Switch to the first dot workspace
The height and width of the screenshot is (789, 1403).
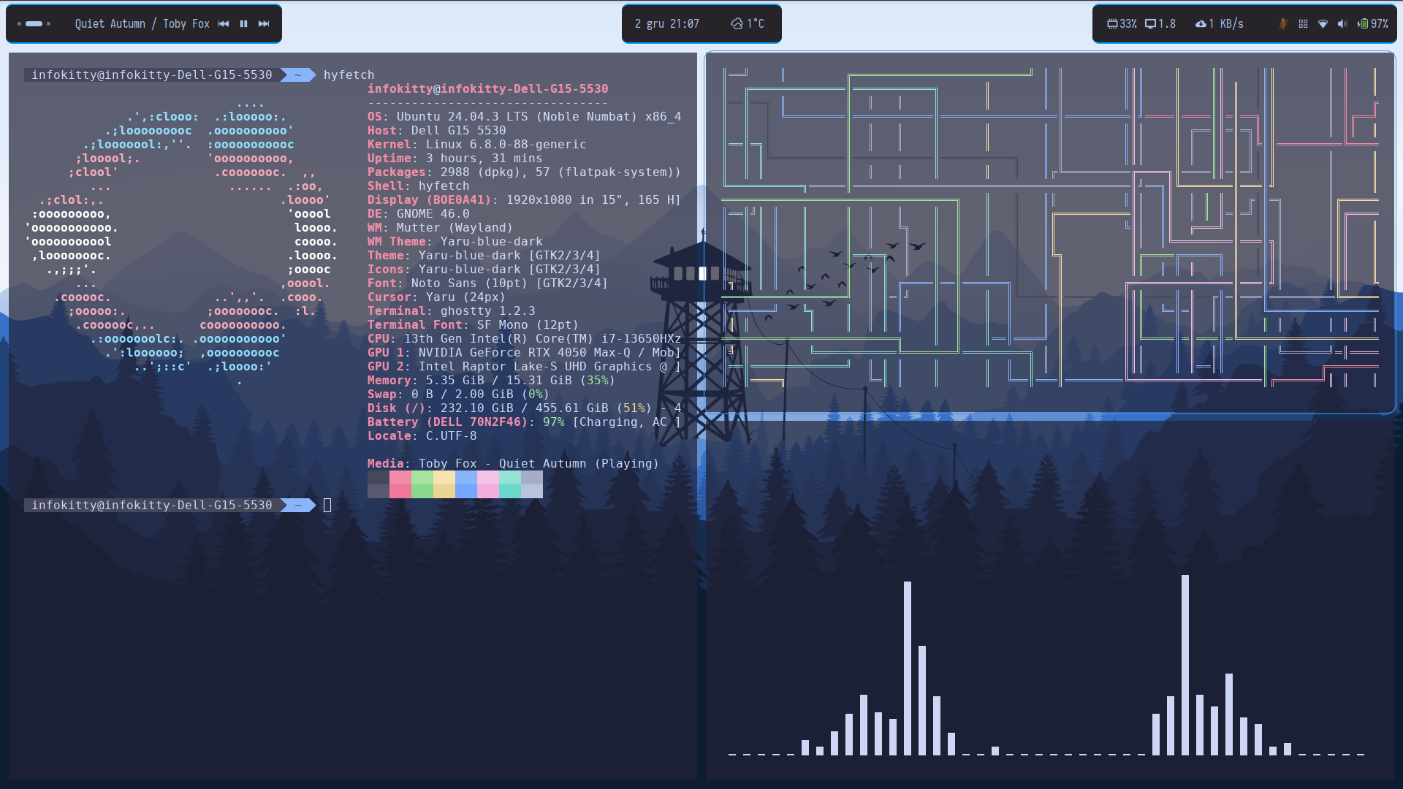tap(19, 23)
